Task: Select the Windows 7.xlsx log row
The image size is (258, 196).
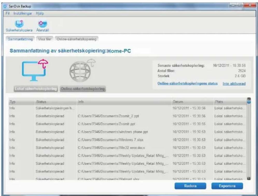Action: (128, 140)
